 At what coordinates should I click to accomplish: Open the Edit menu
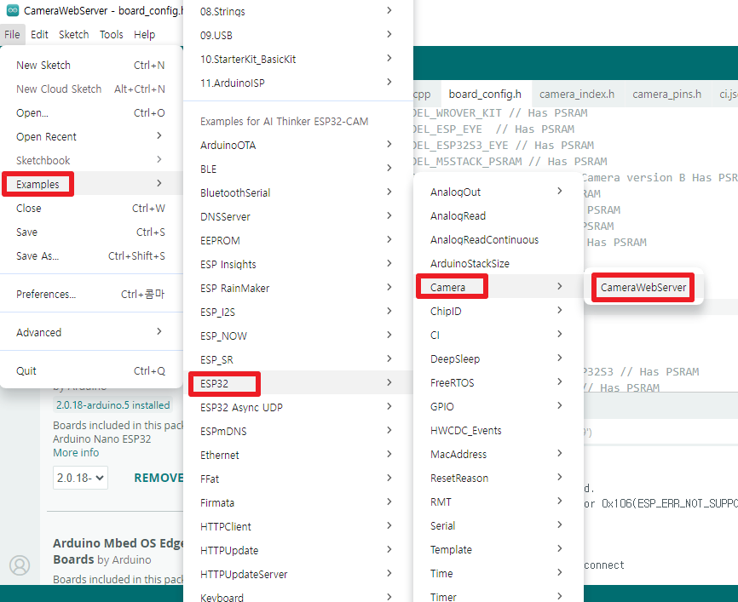pyautogui.click(x=39, y=34)
